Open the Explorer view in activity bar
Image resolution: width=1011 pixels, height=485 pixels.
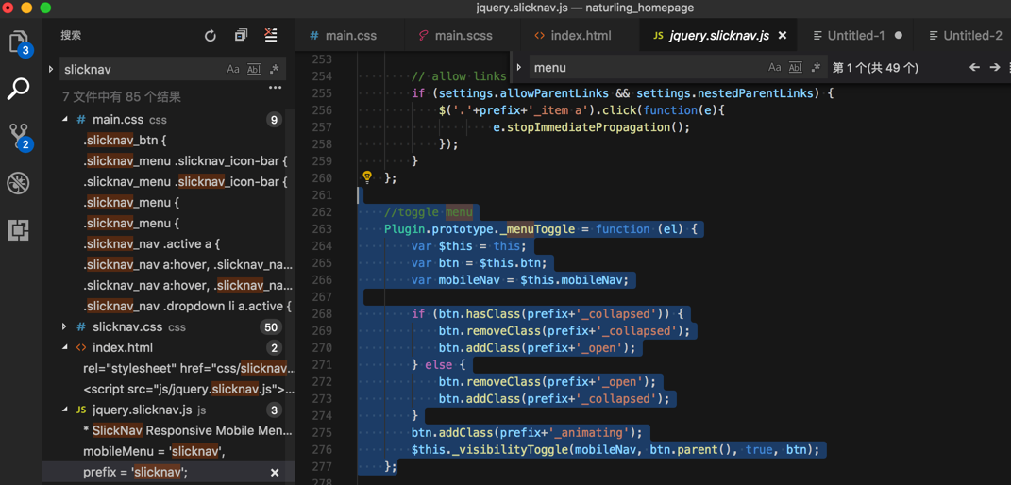coord(19,42)
